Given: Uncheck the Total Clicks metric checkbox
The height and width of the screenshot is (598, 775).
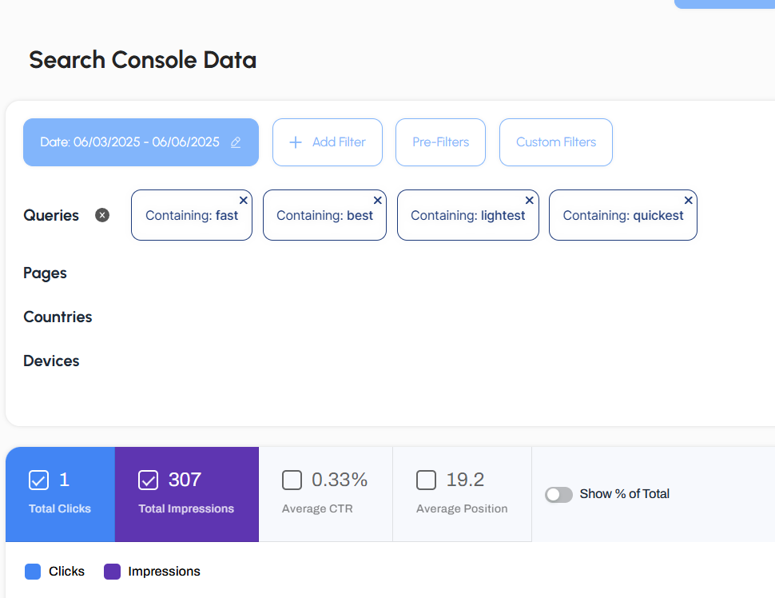Looking at the screenshot, I should coord(39,480).
